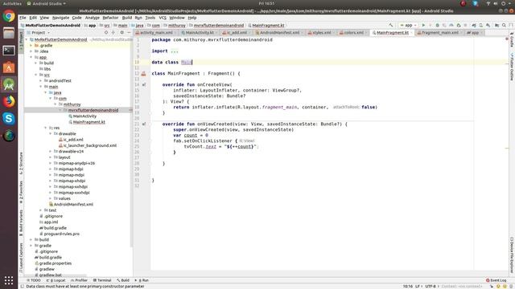
Task: Click the locate target icon in Project panel
Action: coord(106,32)
